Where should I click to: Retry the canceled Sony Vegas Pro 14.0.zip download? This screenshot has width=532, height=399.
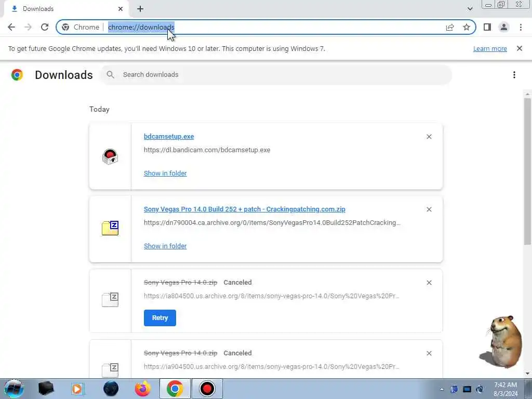pos(160,318)
